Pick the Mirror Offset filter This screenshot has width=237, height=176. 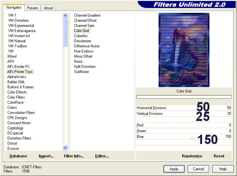pos(83,57)
